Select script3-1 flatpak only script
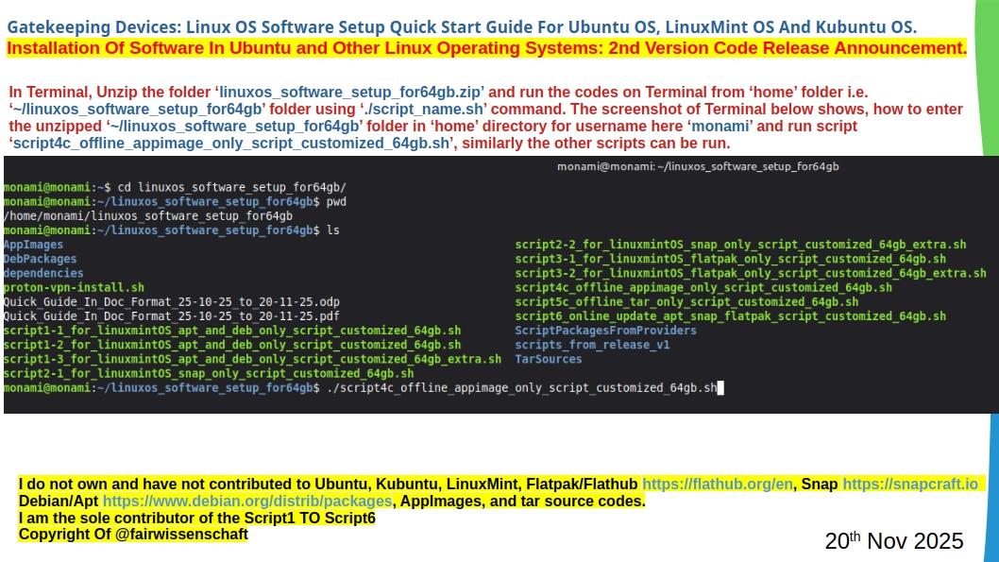999x562 pixels. pyautogui.click(x=730, y=259)
